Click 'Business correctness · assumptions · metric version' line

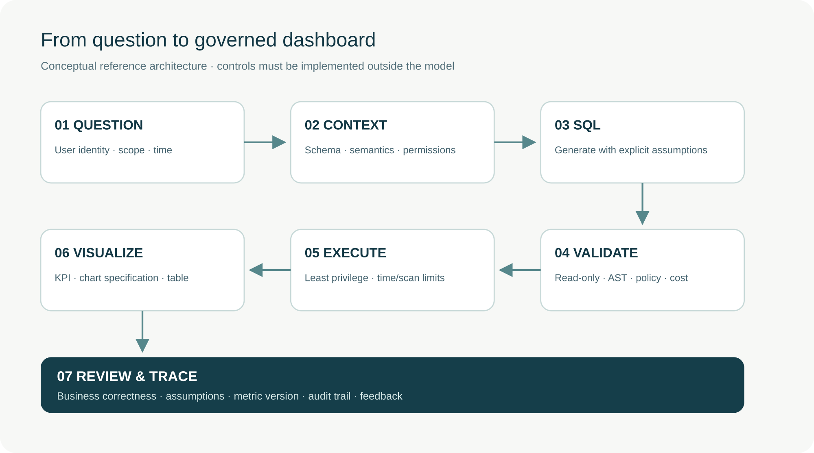230,396
